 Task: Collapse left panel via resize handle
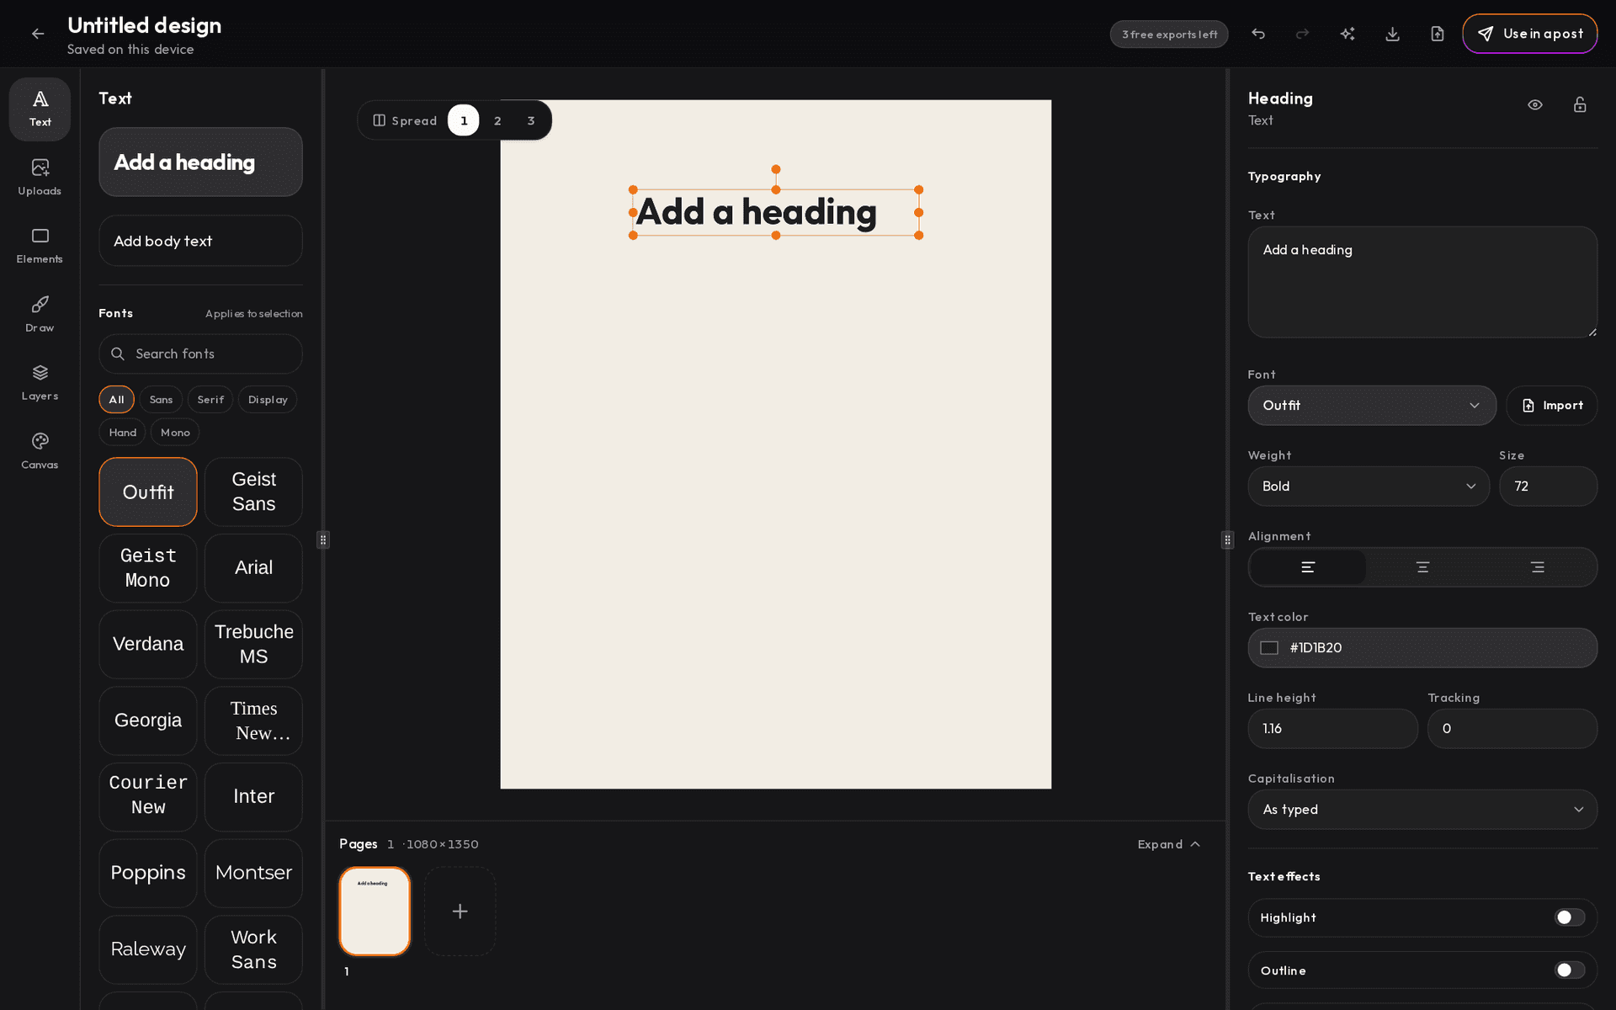pos(323,540)
